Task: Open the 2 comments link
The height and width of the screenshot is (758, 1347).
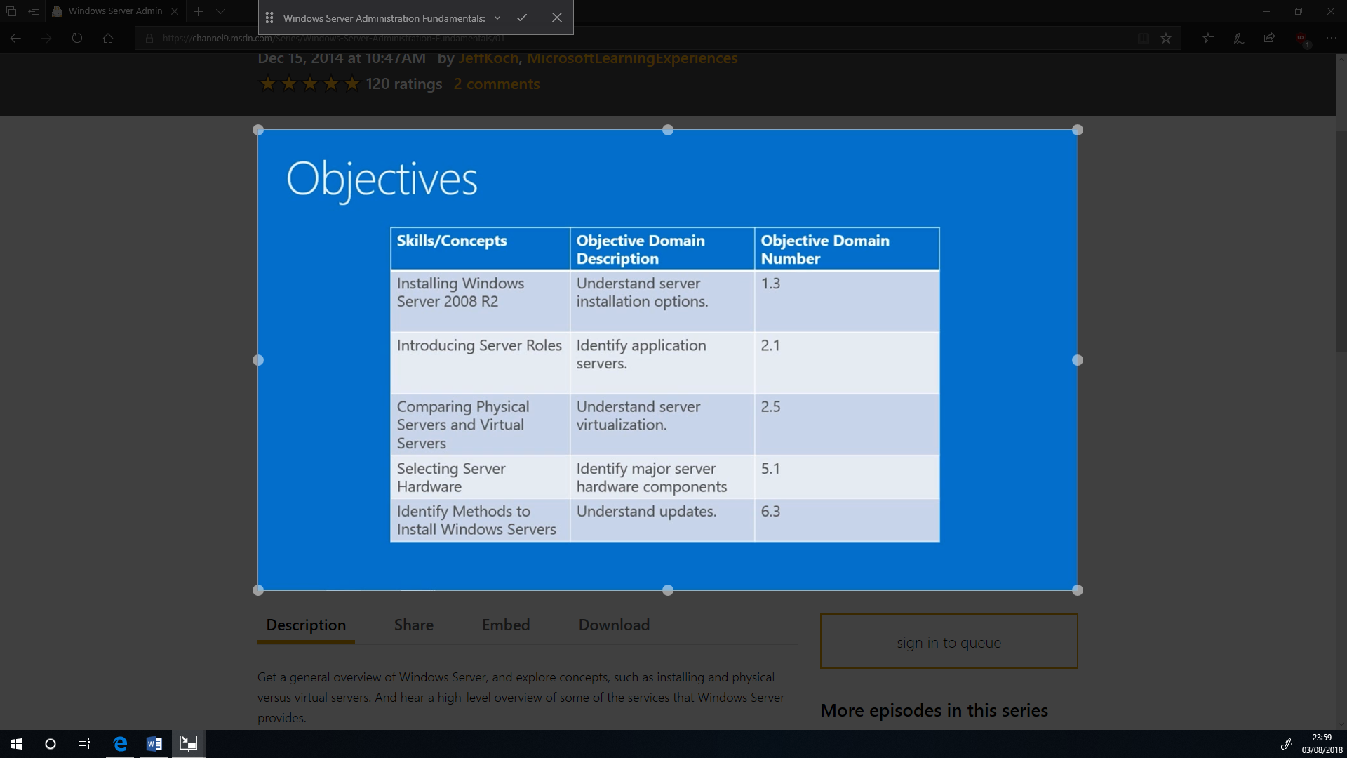Action: click(x=496, y=84)
